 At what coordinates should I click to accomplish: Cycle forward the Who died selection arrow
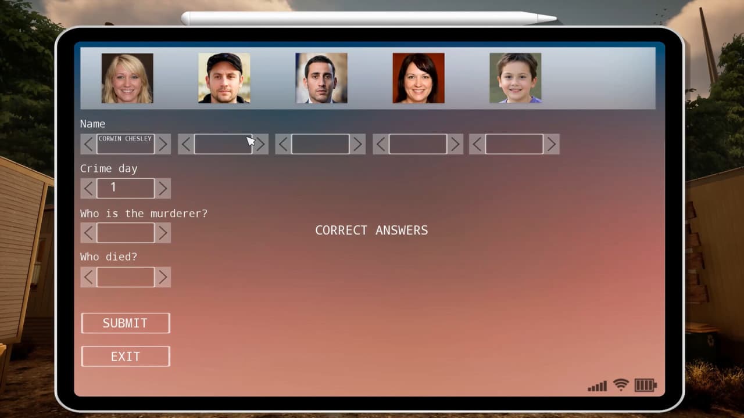(163, 277)
